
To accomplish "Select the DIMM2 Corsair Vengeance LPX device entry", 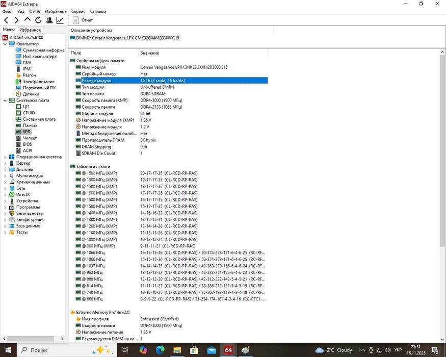I will 124,38.
